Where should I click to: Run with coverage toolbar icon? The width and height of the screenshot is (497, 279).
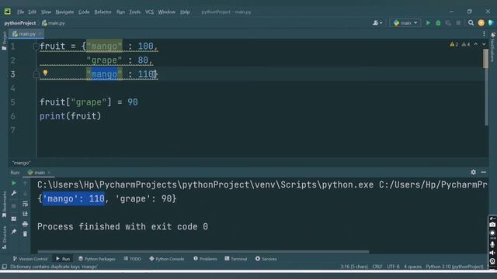(448, 22)
